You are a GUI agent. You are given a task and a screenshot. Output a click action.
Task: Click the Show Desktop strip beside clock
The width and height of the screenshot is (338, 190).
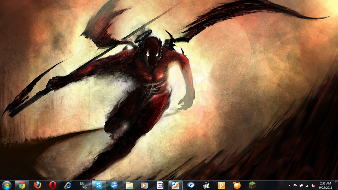(336, 185)
